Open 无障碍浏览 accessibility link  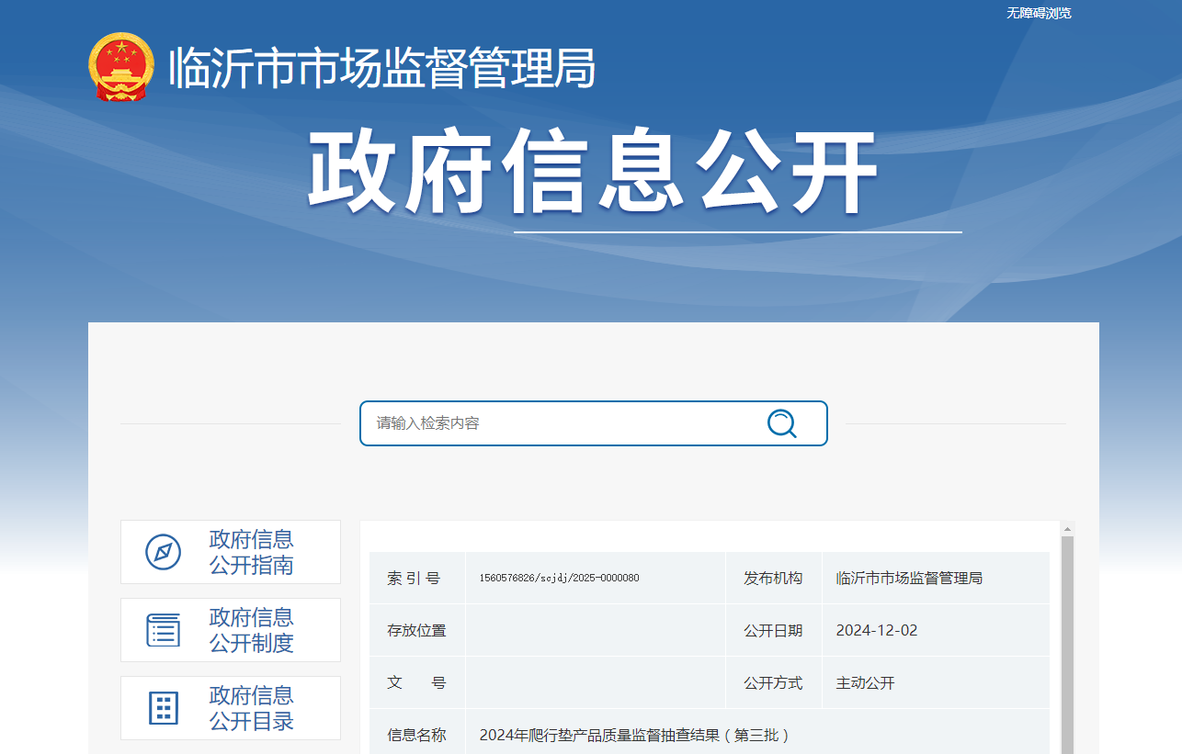1039,13
